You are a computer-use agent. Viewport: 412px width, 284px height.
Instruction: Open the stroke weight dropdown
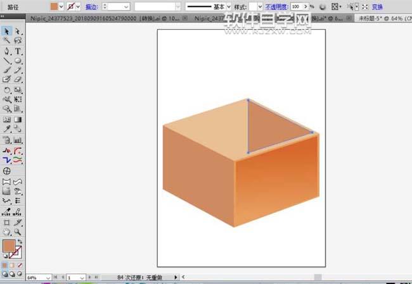pyautogui.click(x=126, y=6)
